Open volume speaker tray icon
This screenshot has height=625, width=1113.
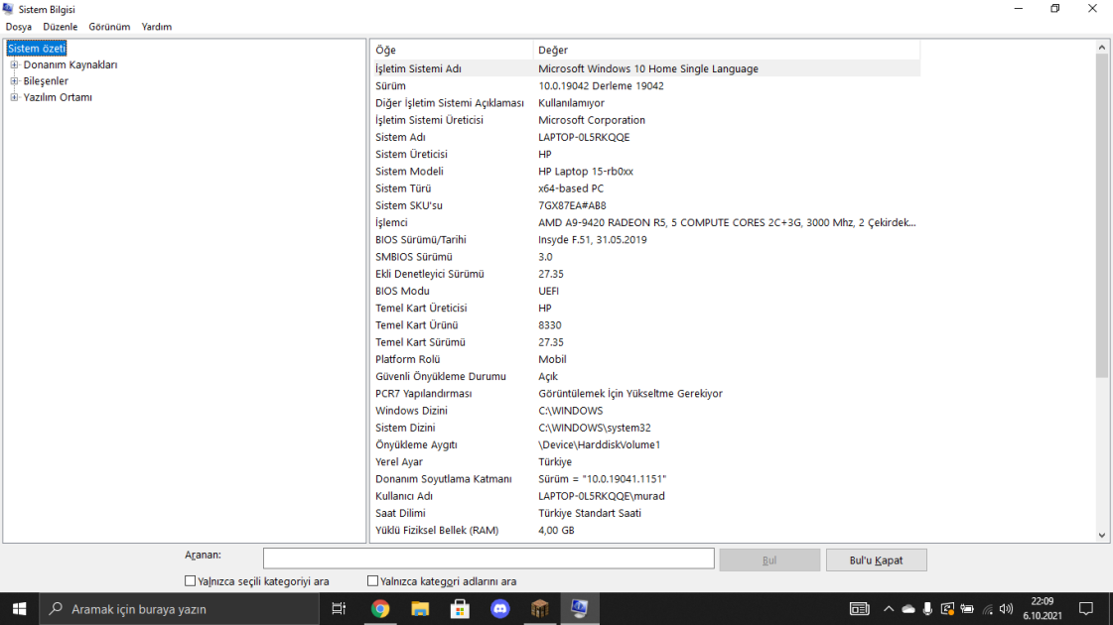(1006, 609)
